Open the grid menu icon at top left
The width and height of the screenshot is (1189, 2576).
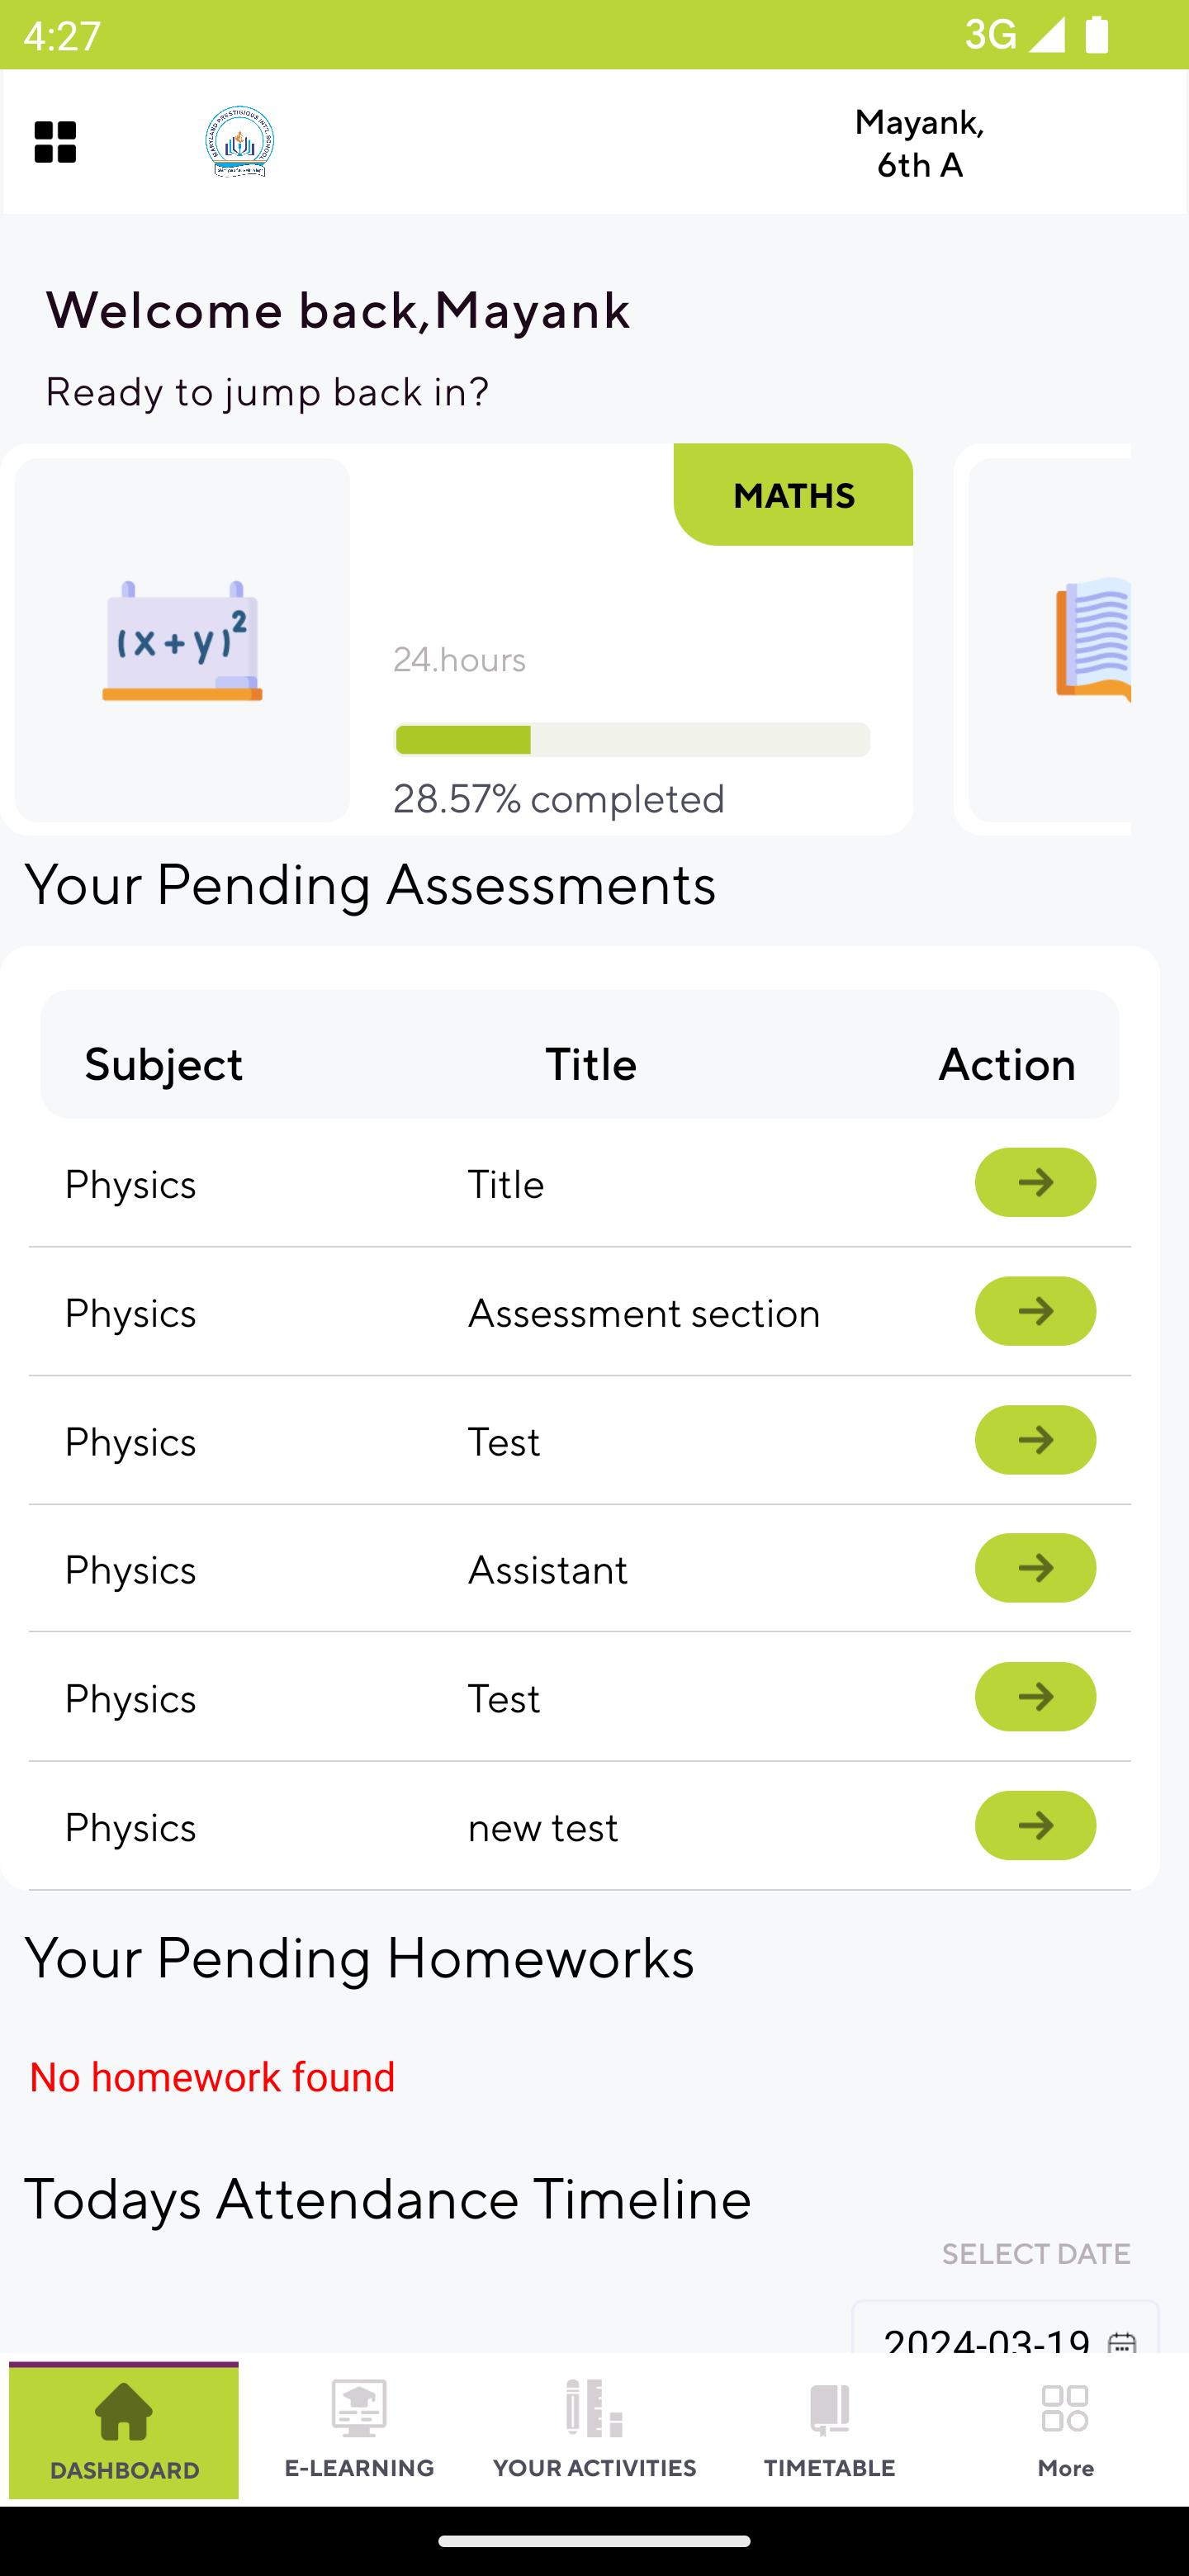[x=55, y=142]
